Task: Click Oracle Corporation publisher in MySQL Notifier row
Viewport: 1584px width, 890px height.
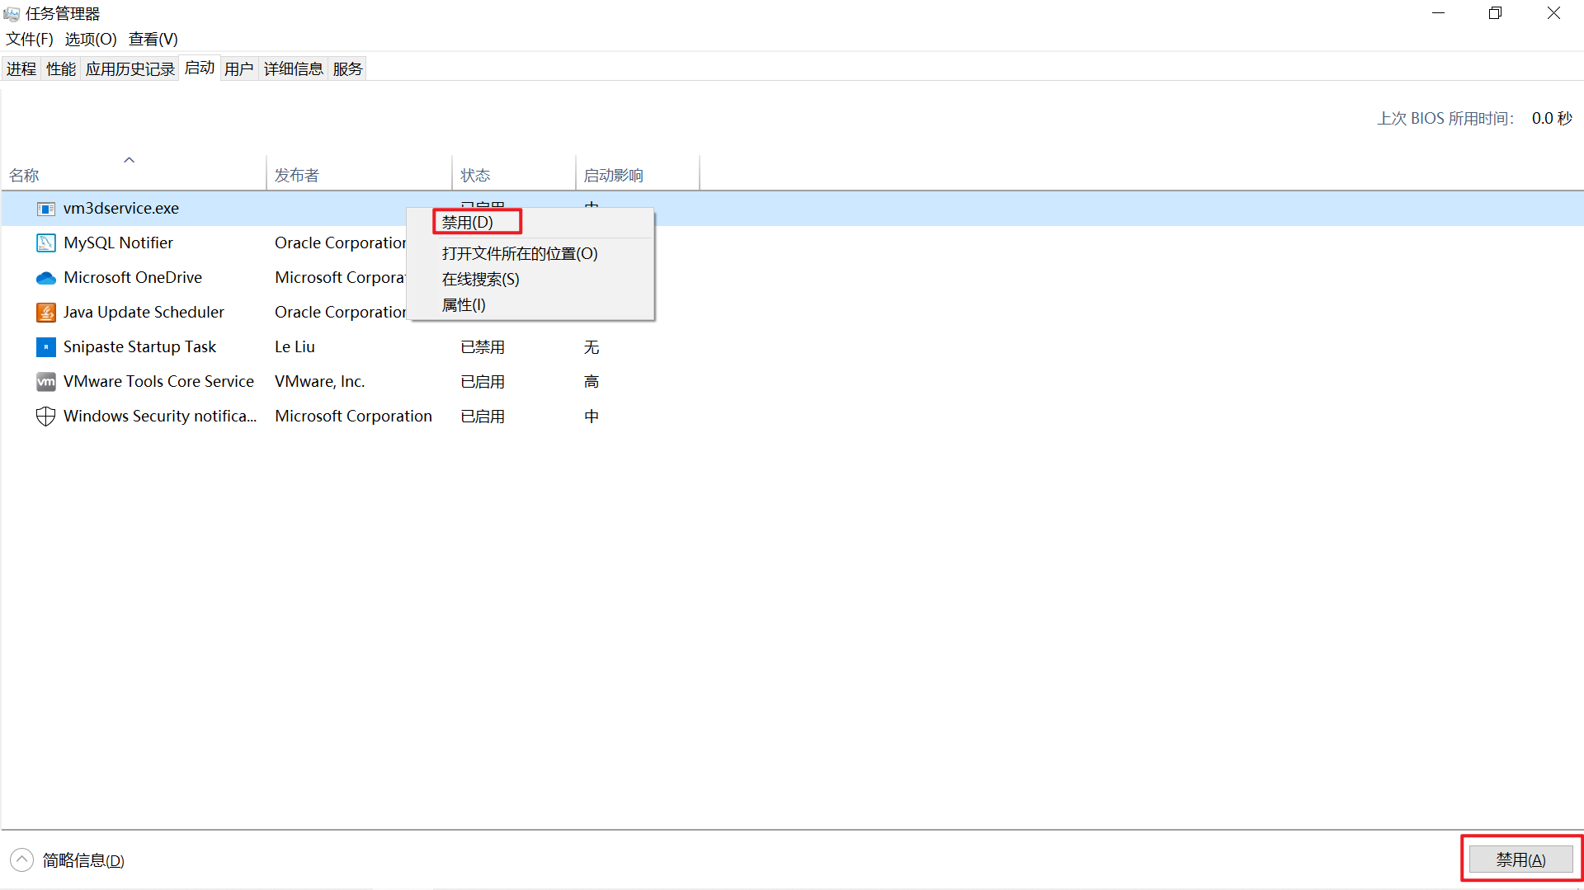Action: point(341,243)
